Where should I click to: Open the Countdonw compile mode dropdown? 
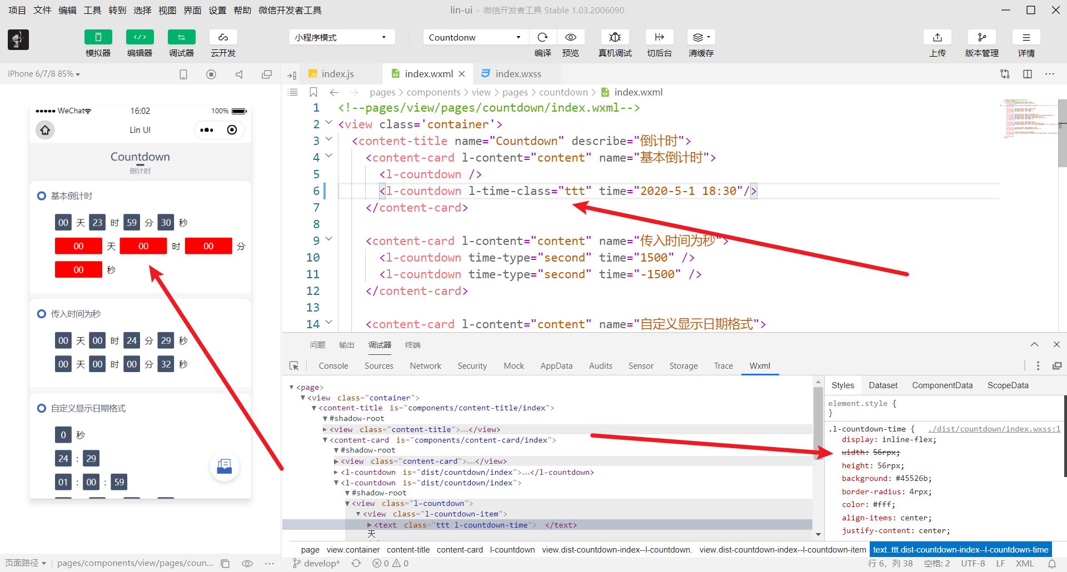click(x=475, y=37)
